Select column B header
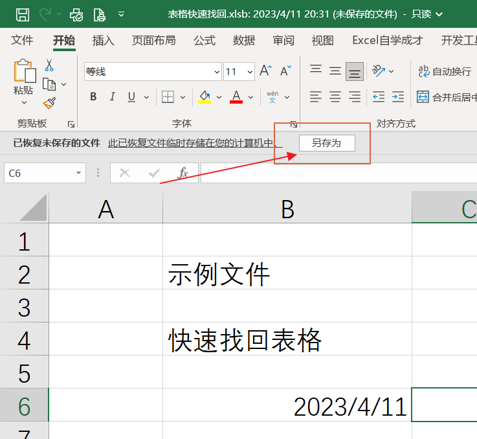 click(287, 208)
